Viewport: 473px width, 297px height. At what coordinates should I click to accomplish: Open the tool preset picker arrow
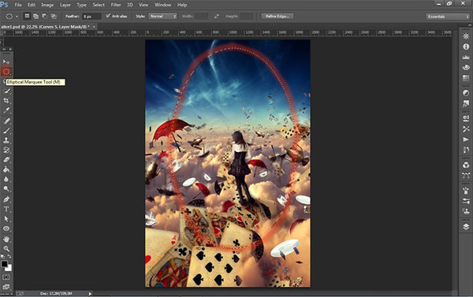point(17,17)
